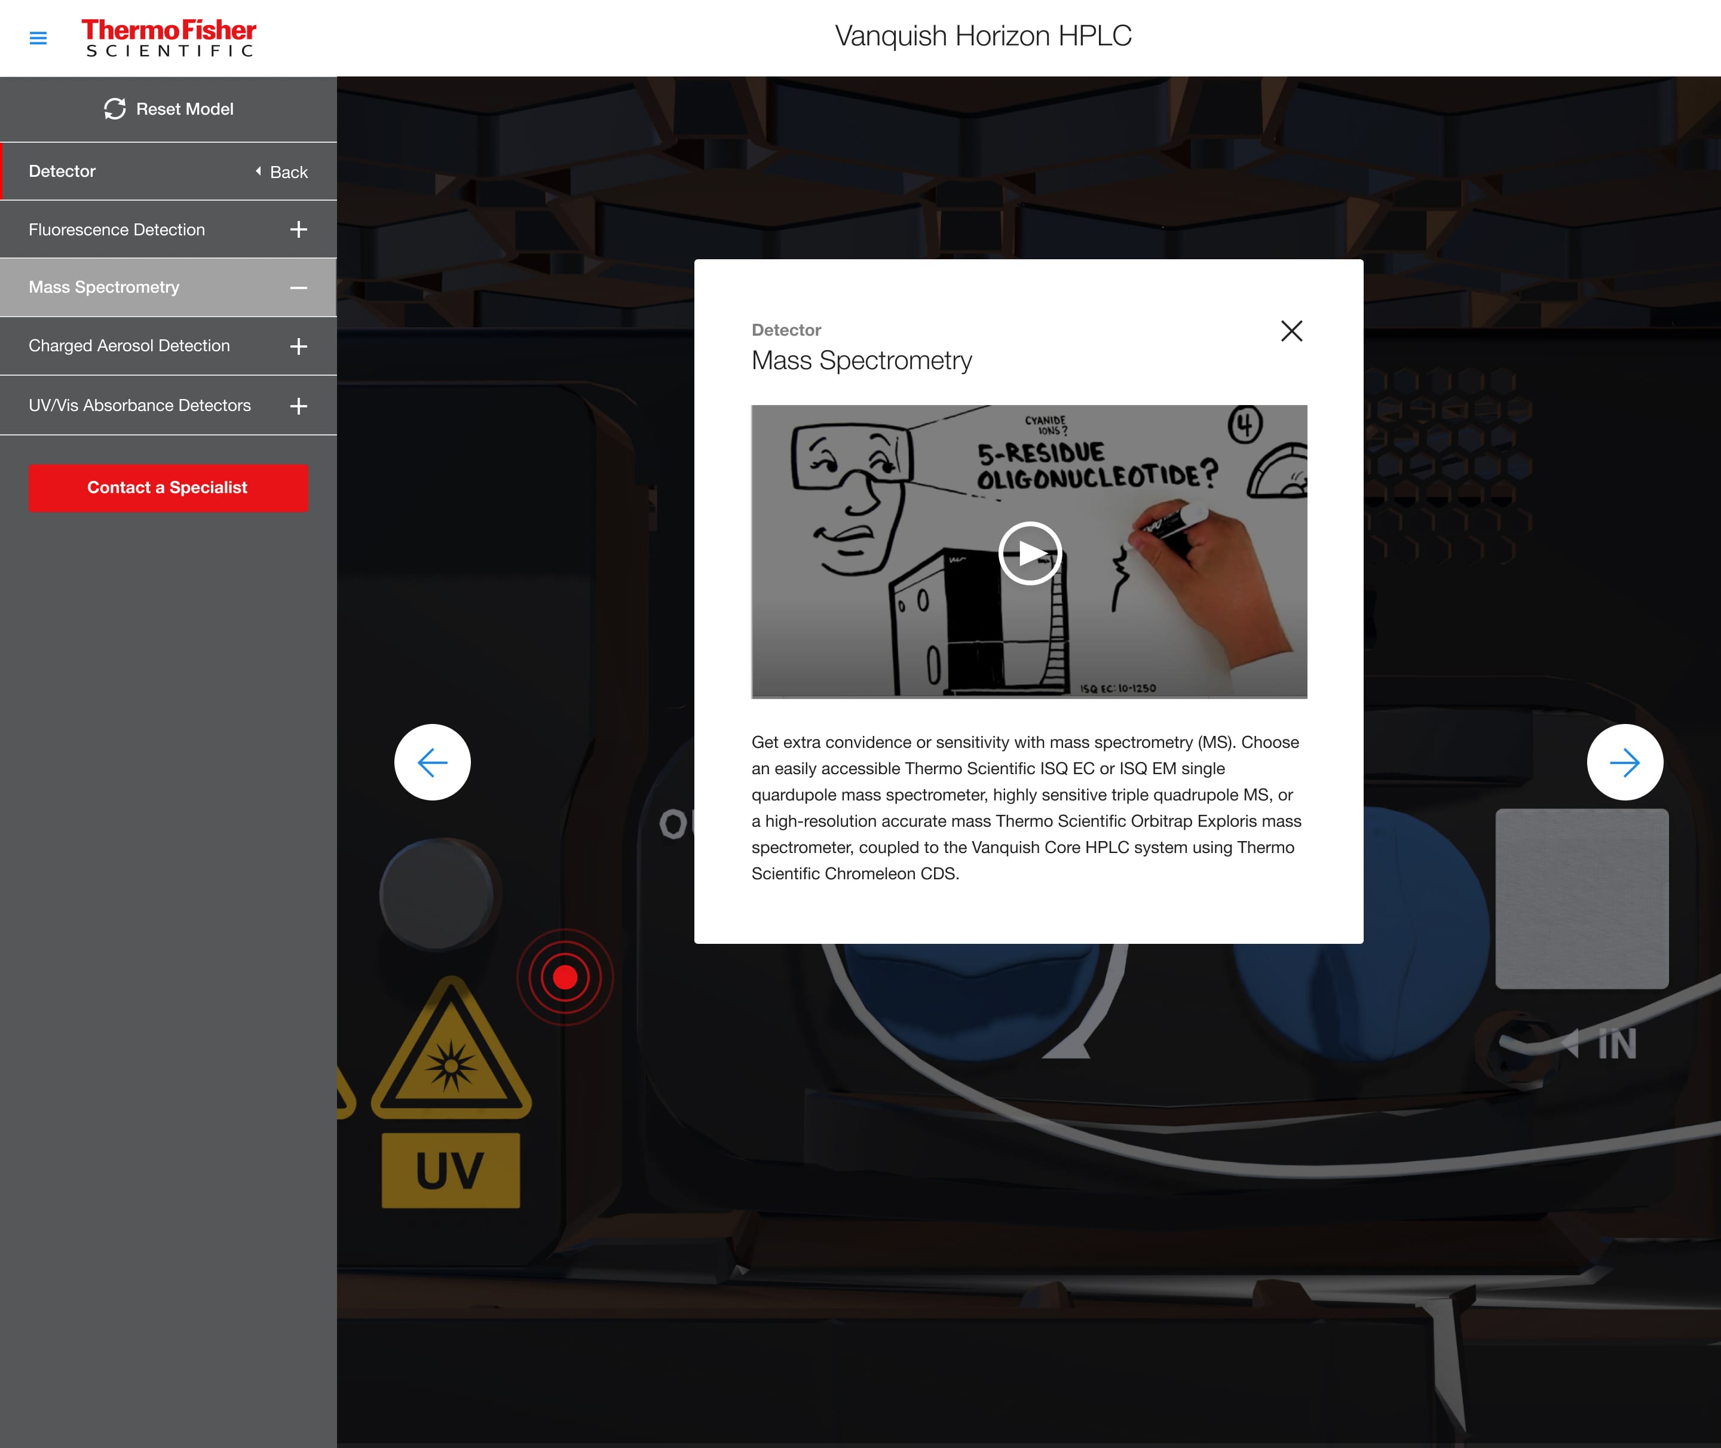Expand Fluorescence Detection plus icon

point(299,230)
